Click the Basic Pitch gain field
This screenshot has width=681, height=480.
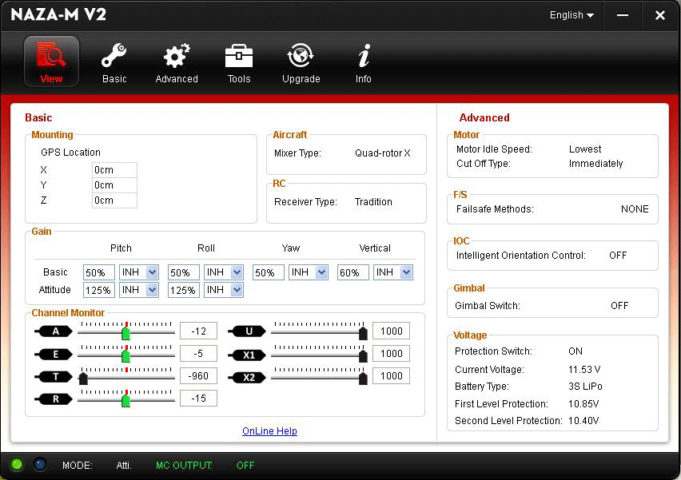tap(99, 273)
